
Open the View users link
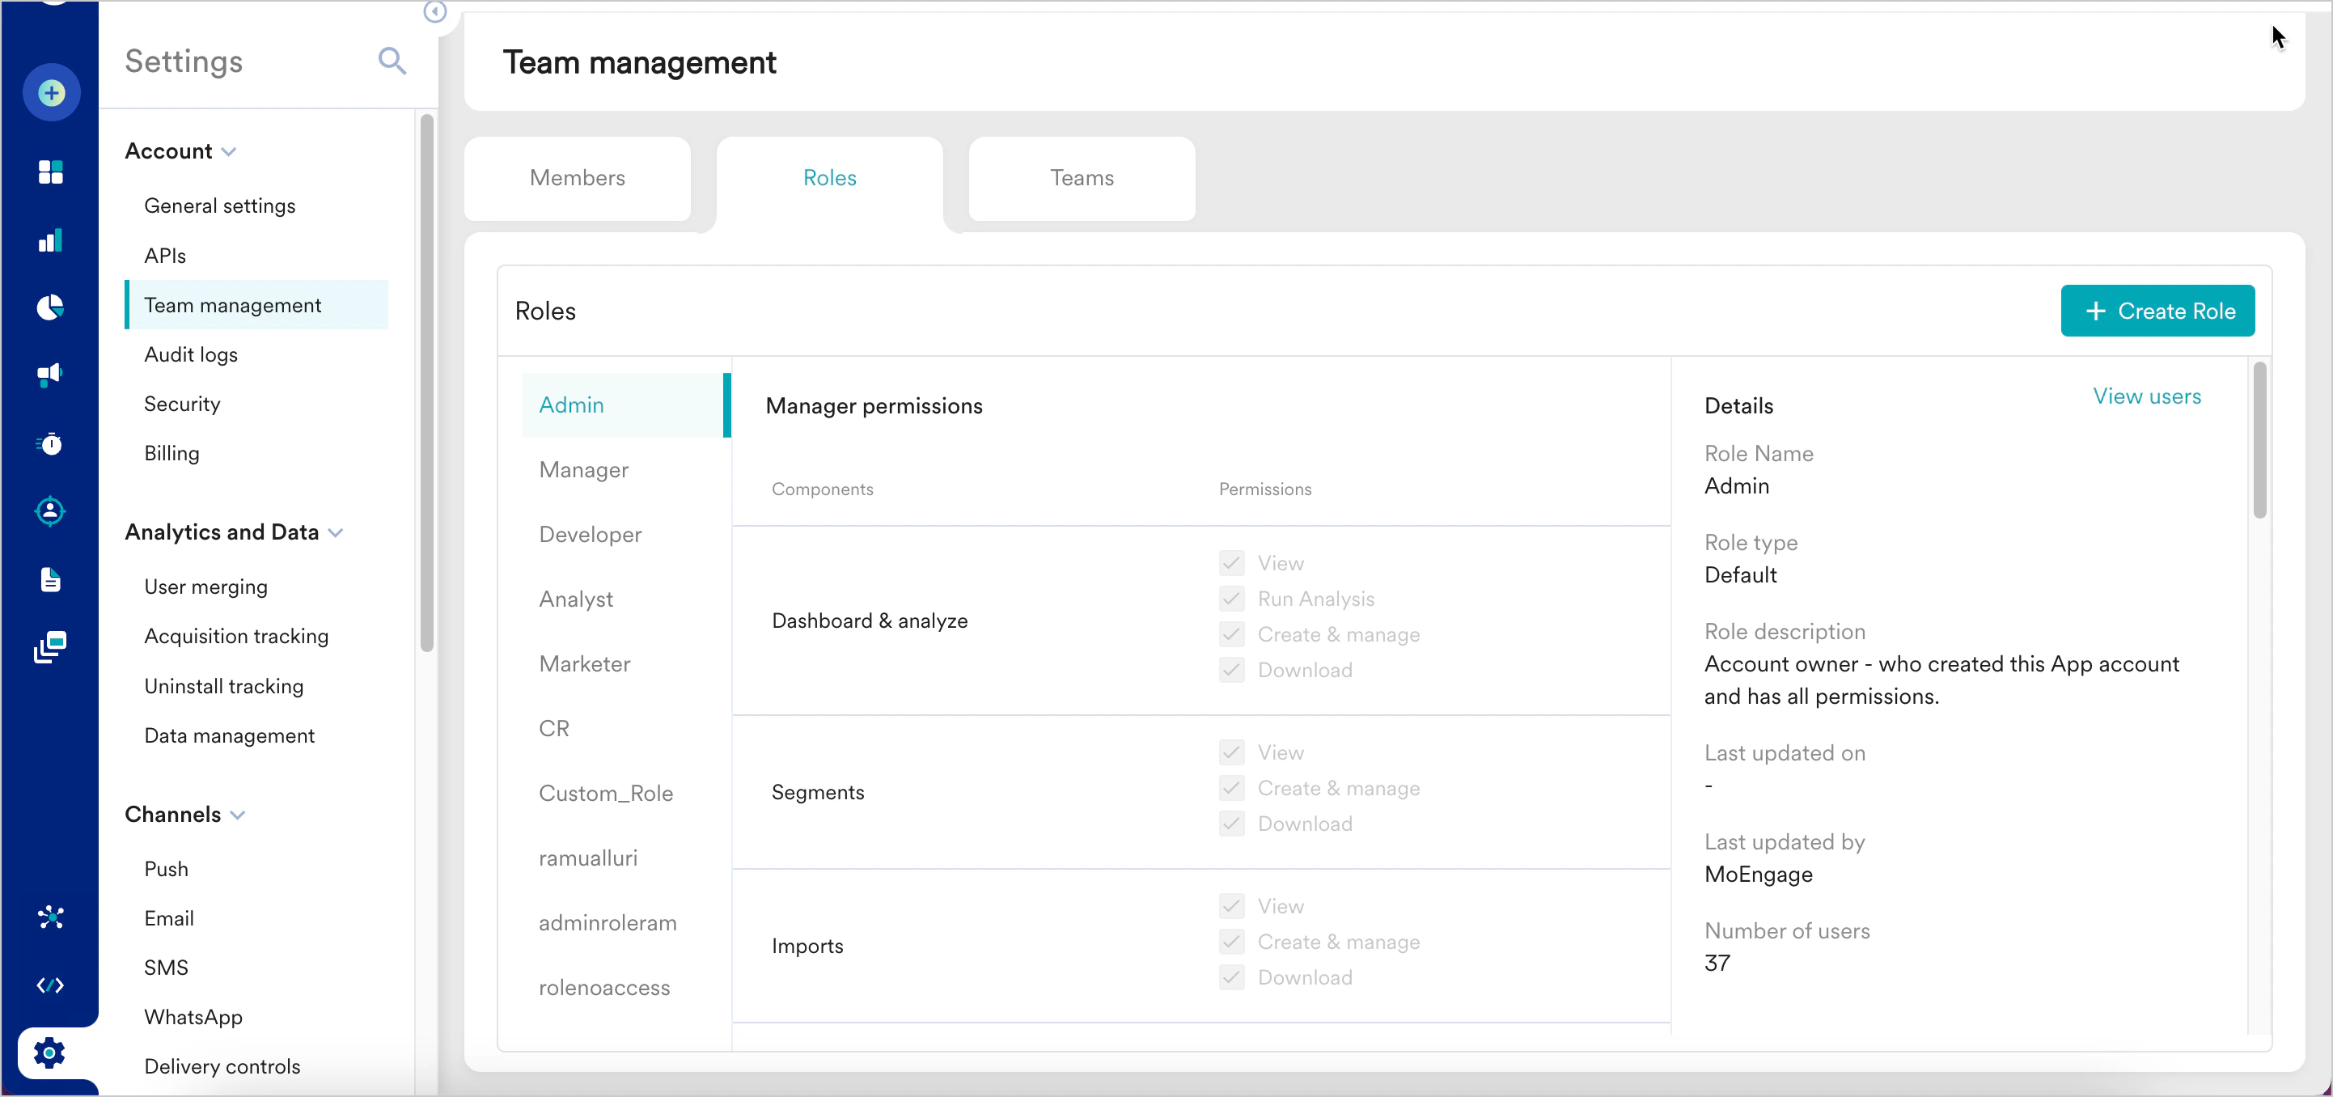2146,396
